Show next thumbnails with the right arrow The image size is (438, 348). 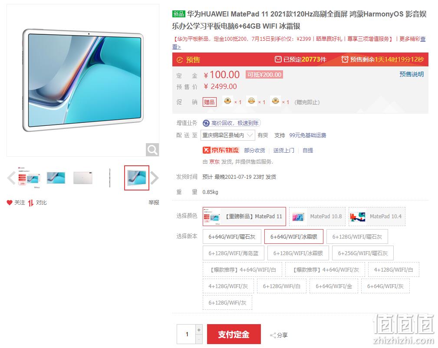pyautogui.click(x=155, y=178)
